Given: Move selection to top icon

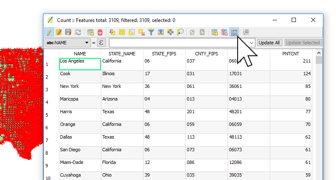Looking at the screenshot, I should point(161,32).
